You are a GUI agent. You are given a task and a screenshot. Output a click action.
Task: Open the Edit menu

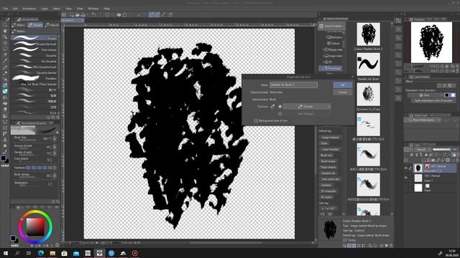[x=15, y=9]
